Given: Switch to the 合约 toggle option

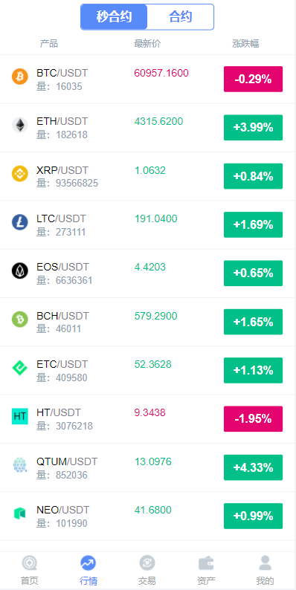Looking at the screenshot, I should 181,17.
